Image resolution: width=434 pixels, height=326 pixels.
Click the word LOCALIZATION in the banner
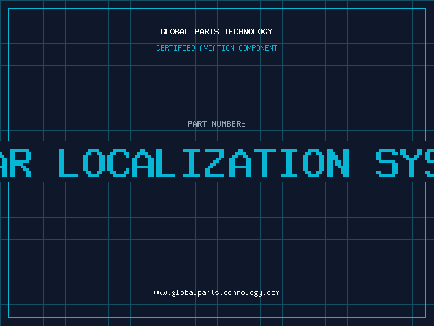[203, 163]
